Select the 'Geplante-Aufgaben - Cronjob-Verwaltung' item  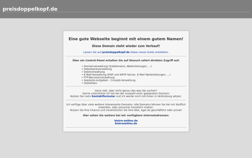[x=110, y=80]
